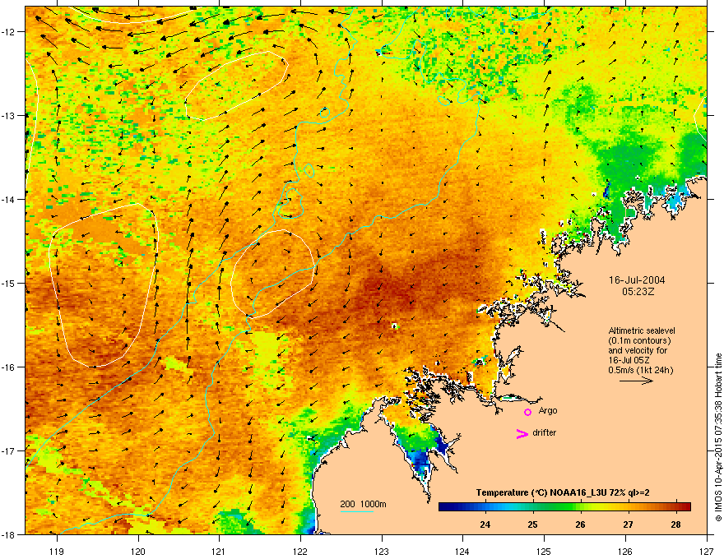Click latitude axis label -18
The width and height of the screenshot is (724, 559).
[x=9, y=534]
